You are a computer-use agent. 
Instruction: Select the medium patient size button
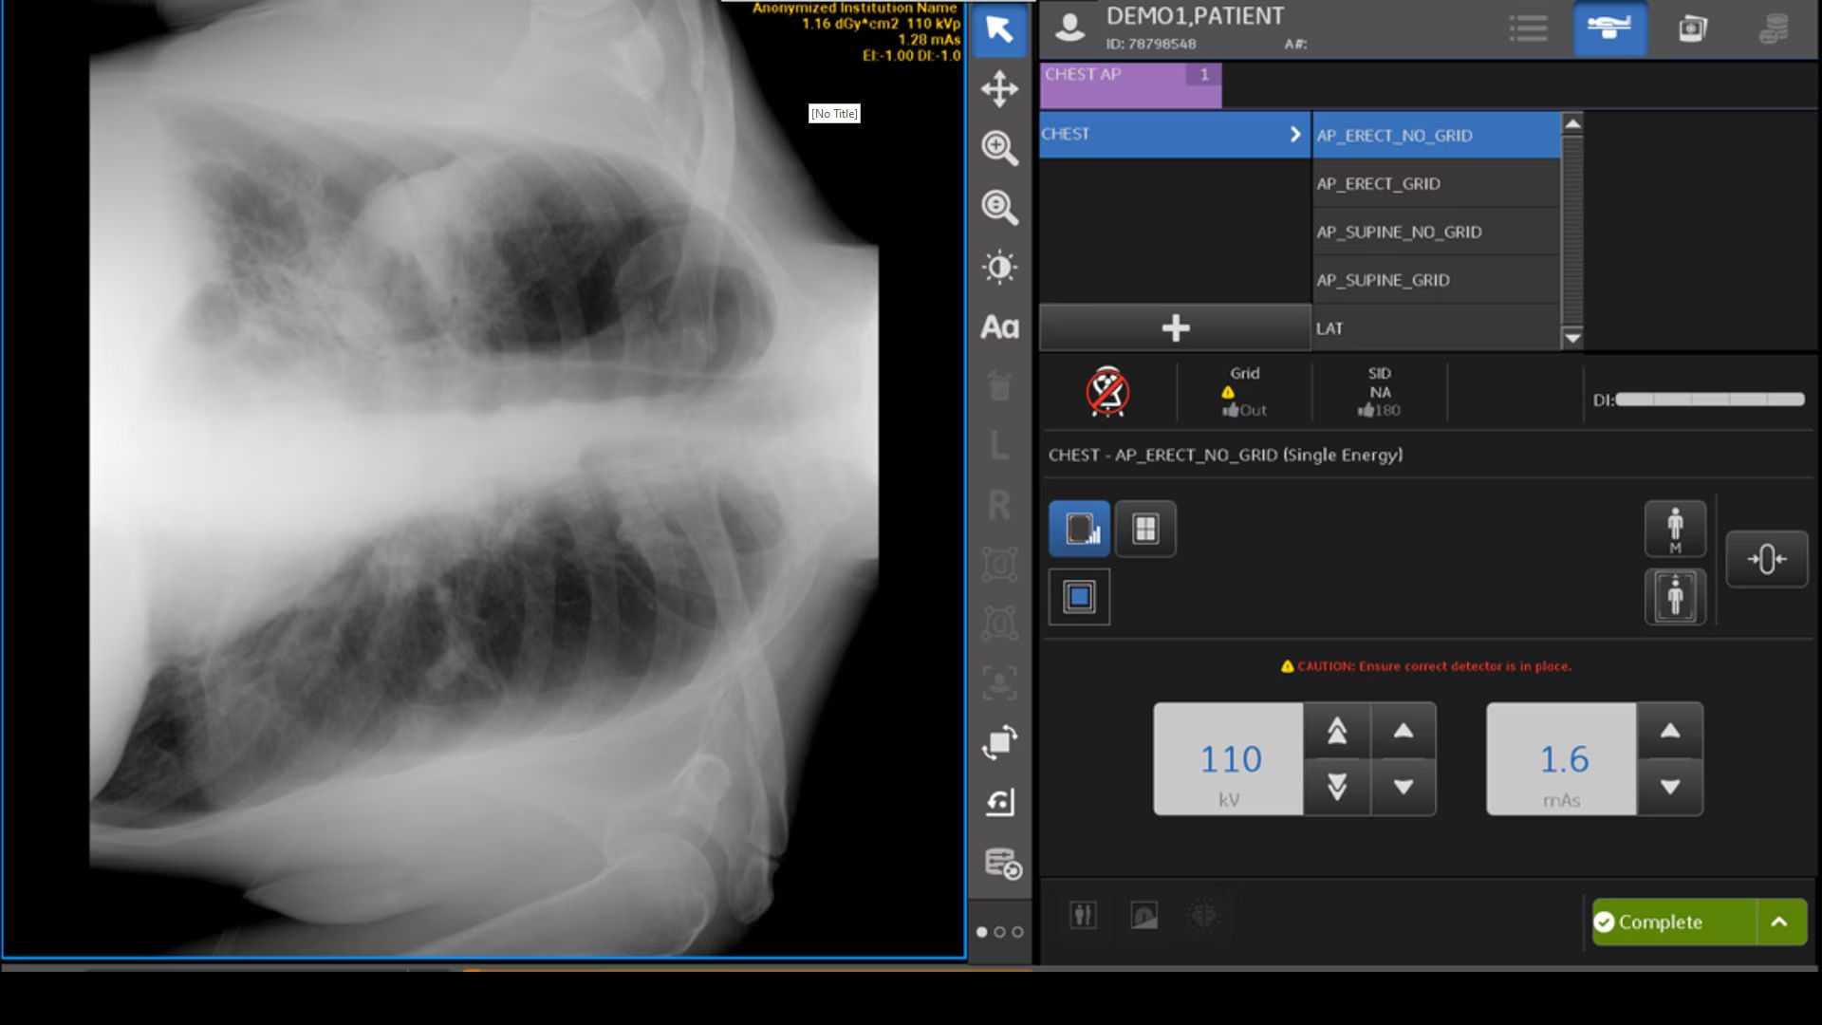point(1675,529)
